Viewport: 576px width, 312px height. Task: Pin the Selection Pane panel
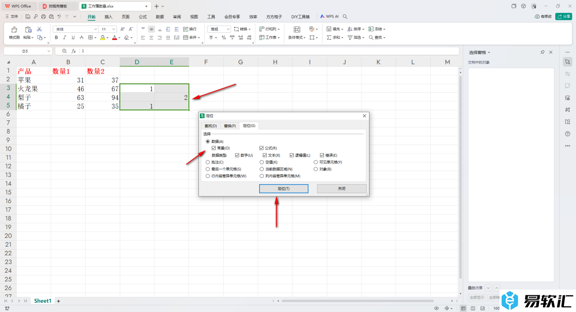(x=542, y=52)
